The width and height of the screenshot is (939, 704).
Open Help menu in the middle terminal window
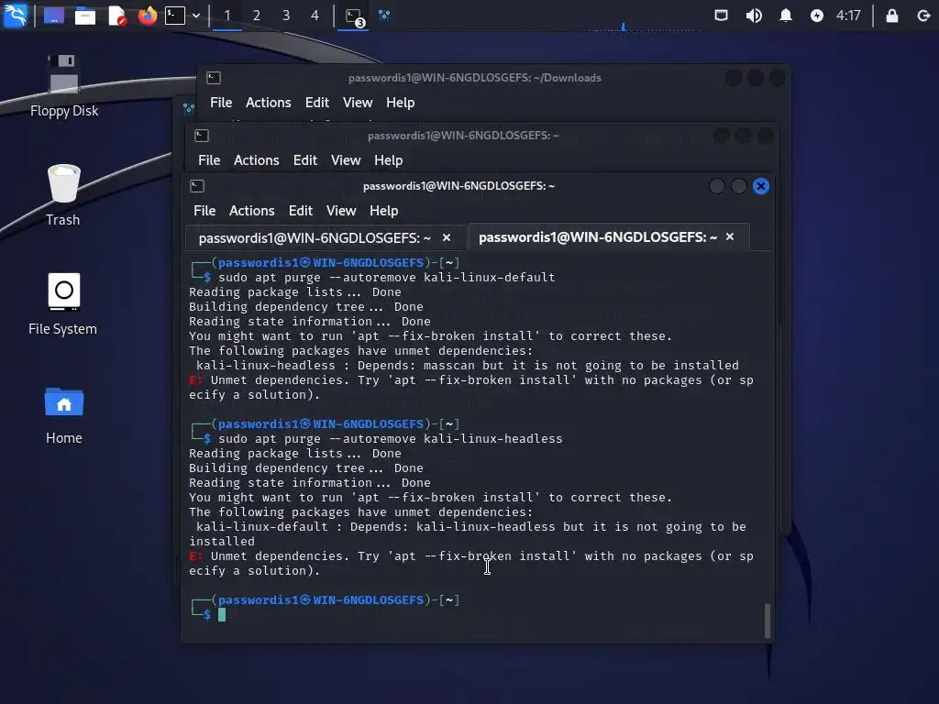(388, 160)
